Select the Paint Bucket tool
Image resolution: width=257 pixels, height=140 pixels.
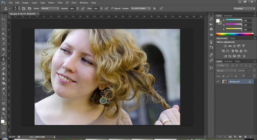(4, 74)
